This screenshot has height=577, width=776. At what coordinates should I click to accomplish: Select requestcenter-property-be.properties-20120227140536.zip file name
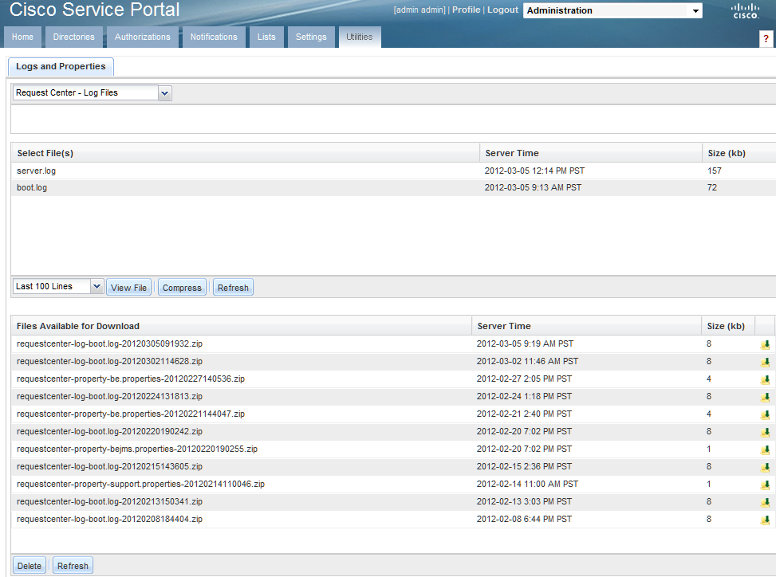pyautogui.click(x=131, y=379)
